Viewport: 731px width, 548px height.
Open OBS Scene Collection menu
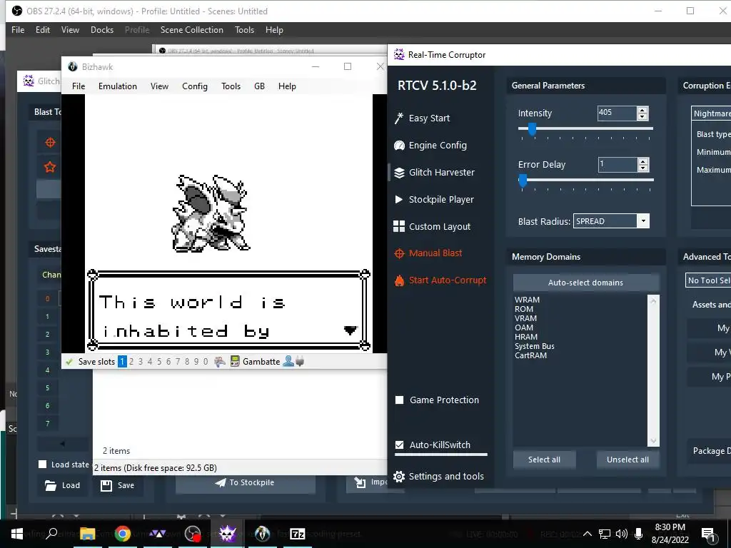click(191, 30)
